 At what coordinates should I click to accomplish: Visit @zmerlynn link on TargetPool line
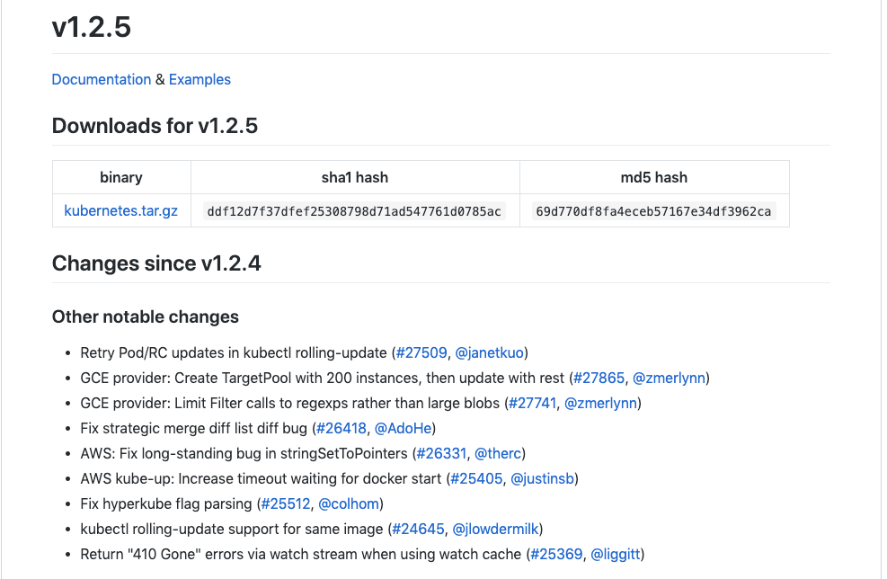pyautogui.click(x=669, y=379)
